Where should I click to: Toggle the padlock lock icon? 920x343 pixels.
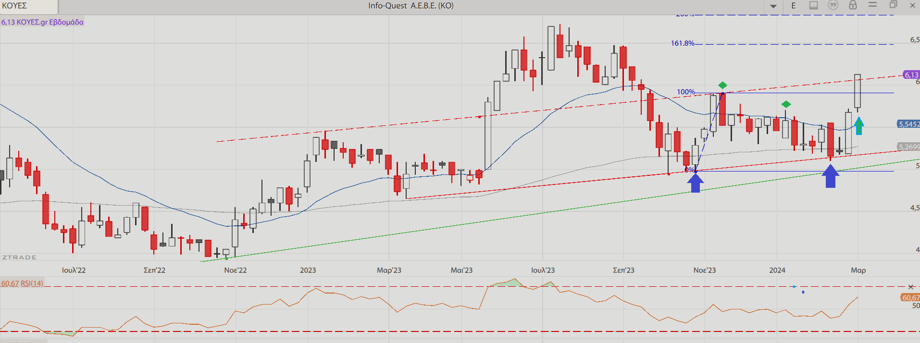[853, 5]
